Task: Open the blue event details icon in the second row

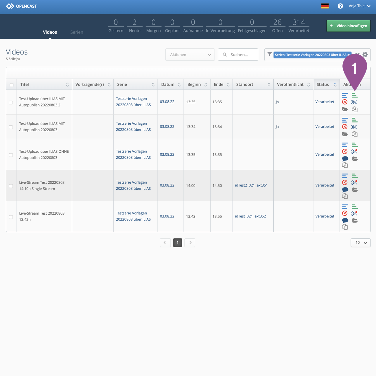Action: click(x=345, y=120)
